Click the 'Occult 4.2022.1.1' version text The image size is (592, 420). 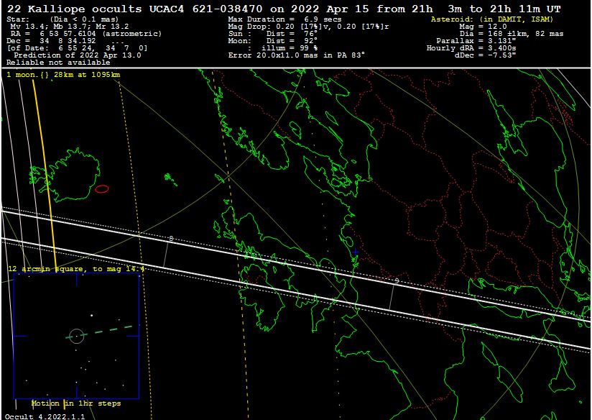pos(44,416)
